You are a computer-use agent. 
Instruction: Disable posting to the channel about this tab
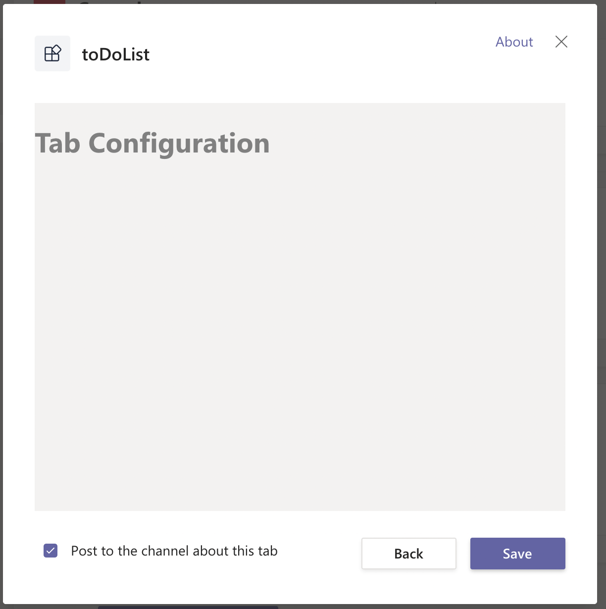(x=50, y=551)
